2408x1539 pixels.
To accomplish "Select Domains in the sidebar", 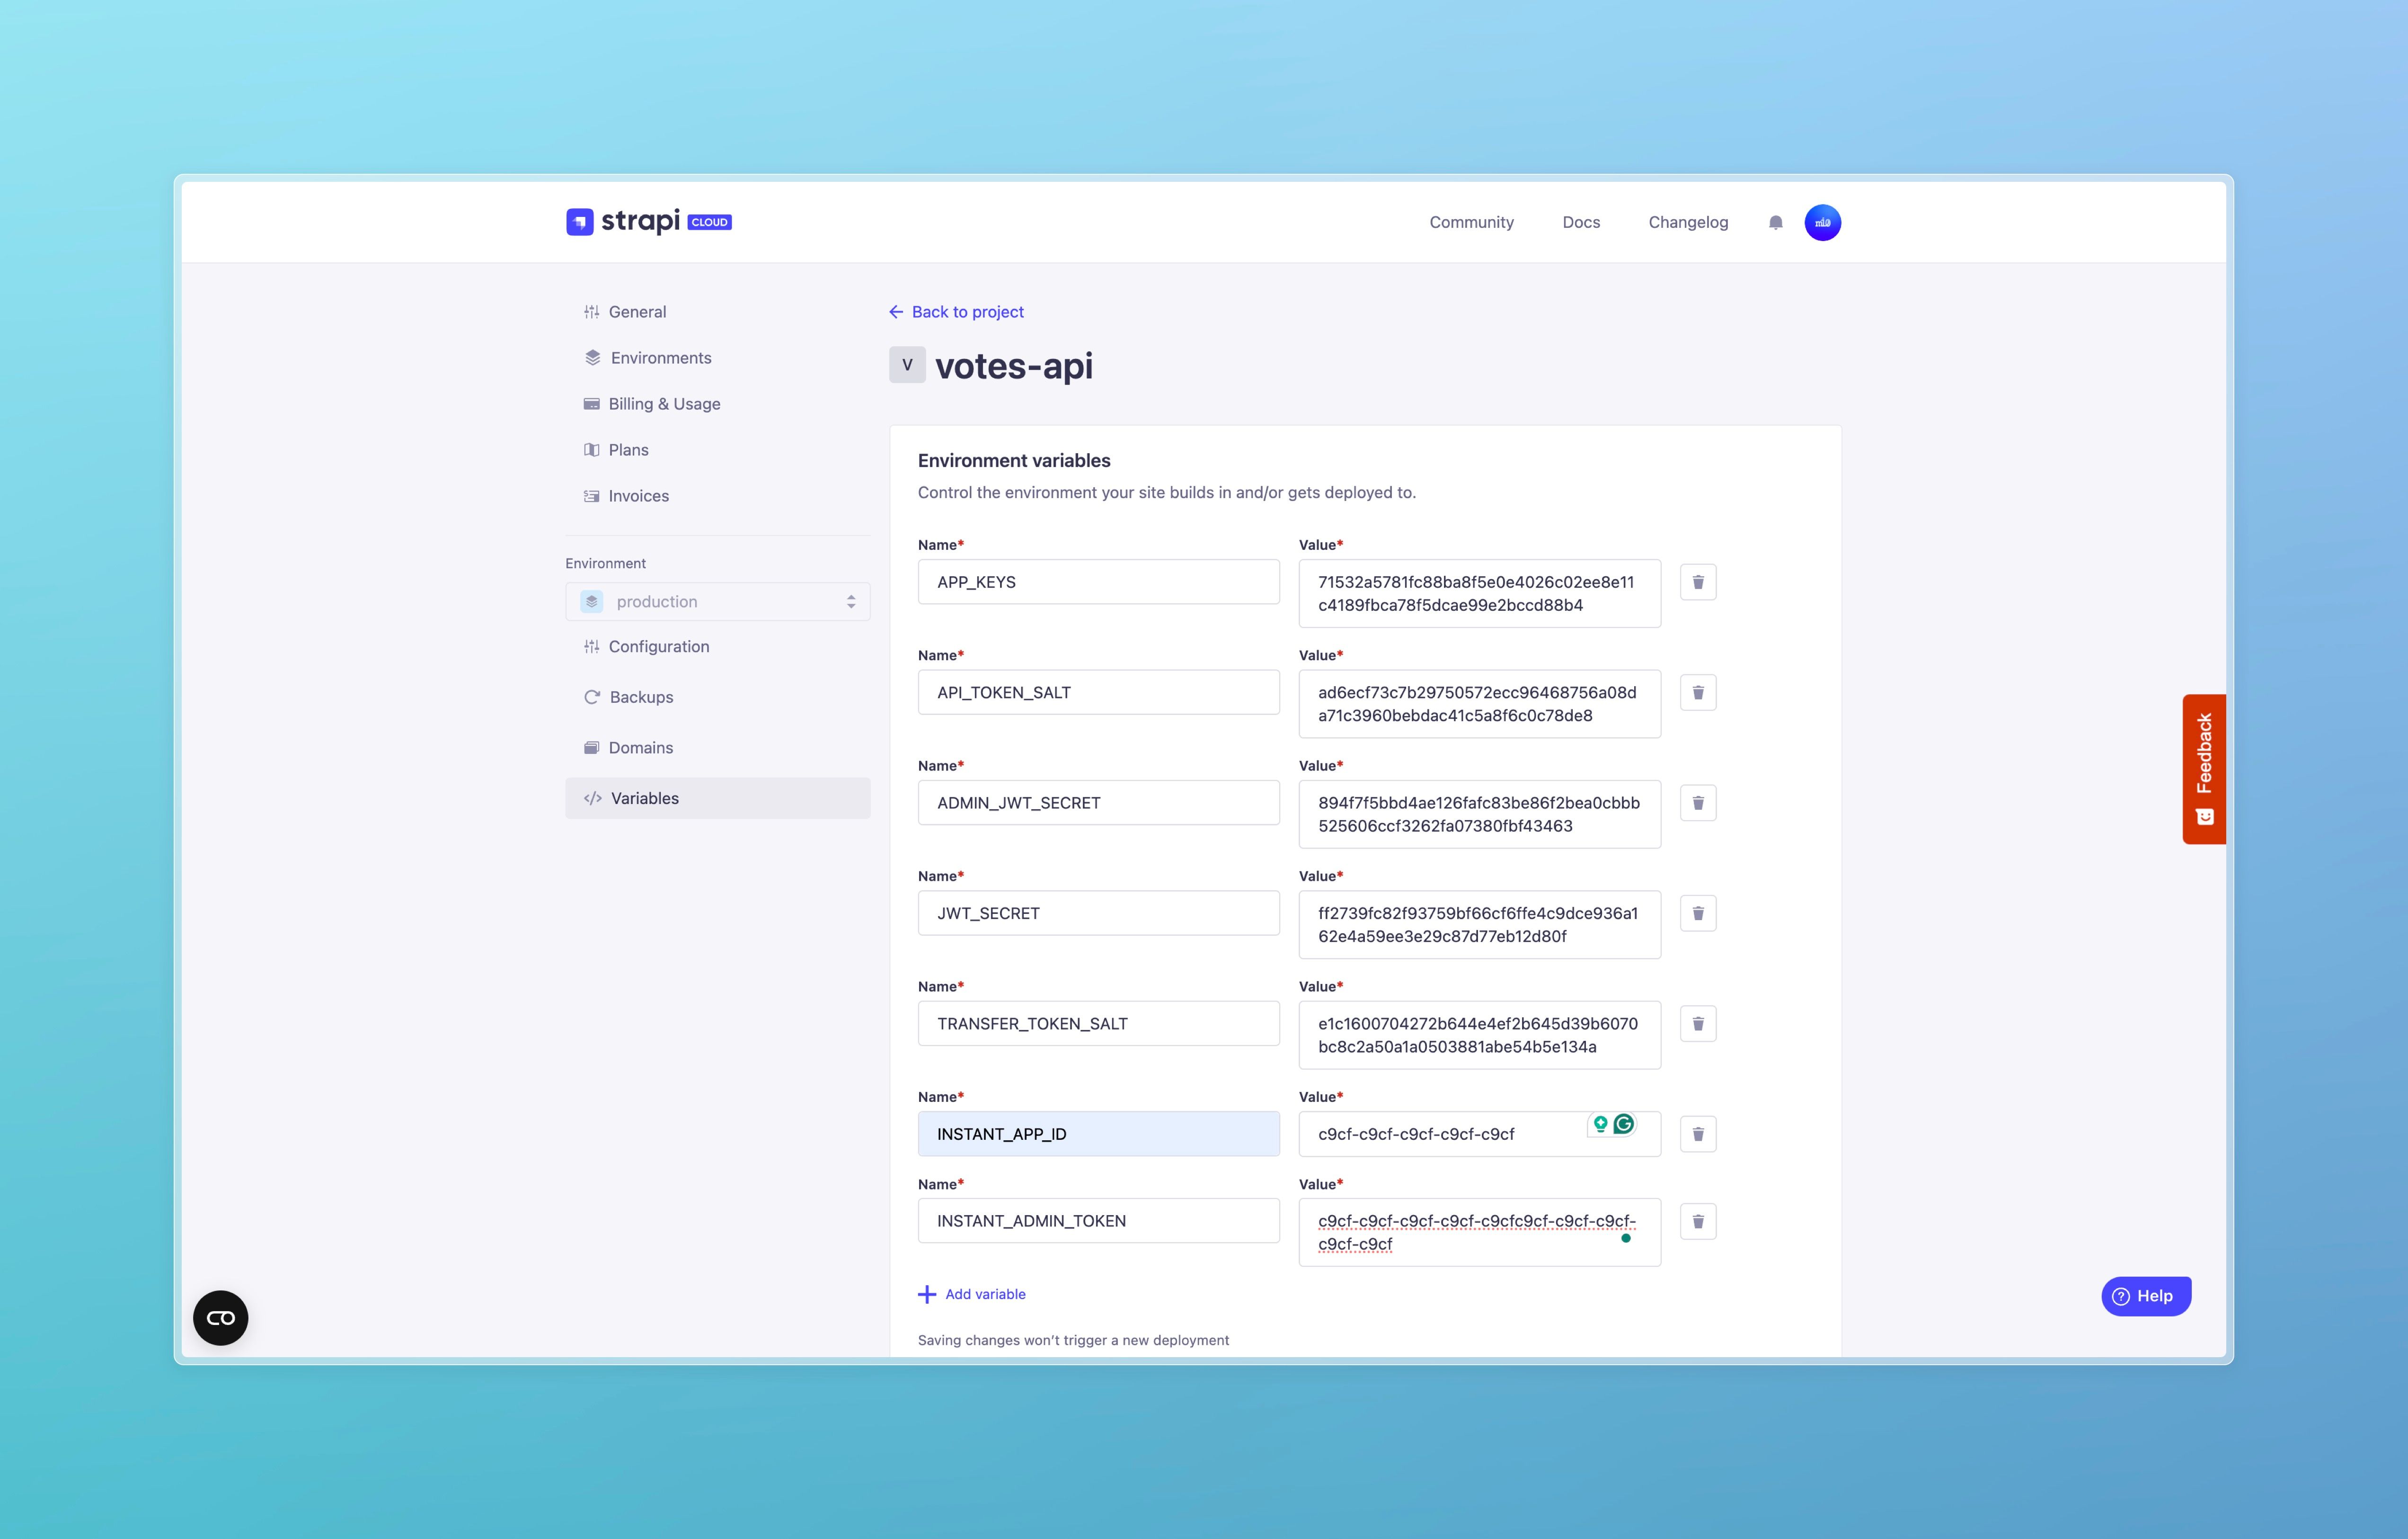I will click(640, 748).
